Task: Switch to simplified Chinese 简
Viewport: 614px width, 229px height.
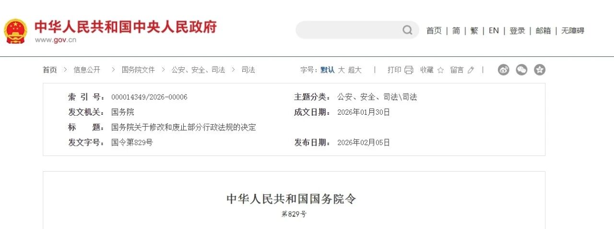Action: (456, 31)
